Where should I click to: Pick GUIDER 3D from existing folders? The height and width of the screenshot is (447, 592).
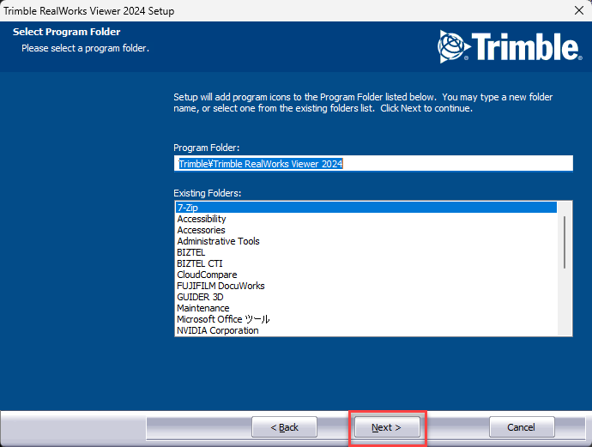point(200,297)
